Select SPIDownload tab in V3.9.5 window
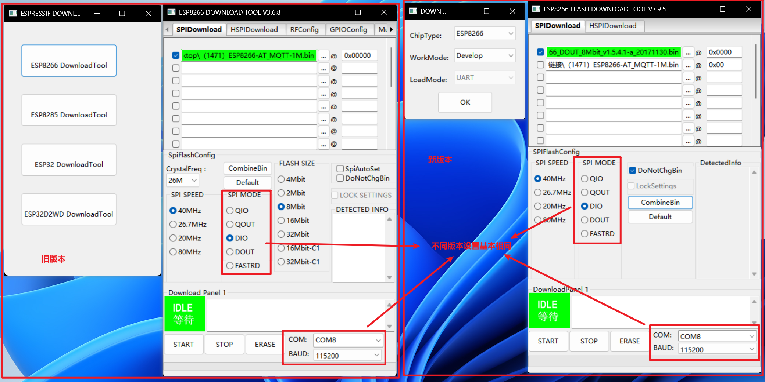The width and height of the screenshot is (765, 382). (x=558, y=26)
